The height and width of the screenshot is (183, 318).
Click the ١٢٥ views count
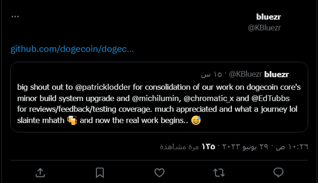pos(208,146)
